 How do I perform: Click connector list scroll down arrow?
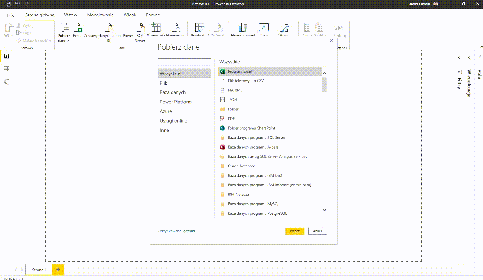coord(324,210)
